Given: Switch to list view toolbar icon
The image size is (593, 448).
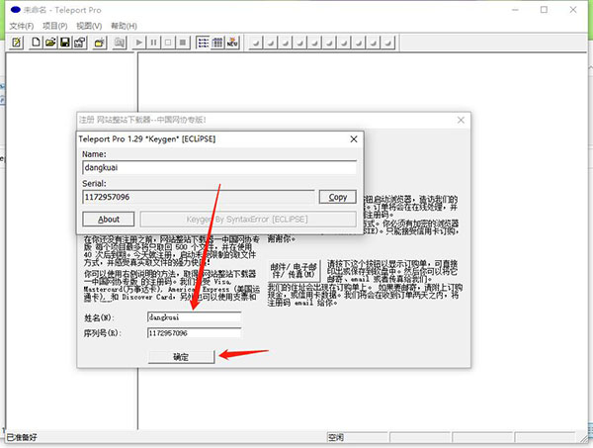Looking at the screenshot, I should pyautogui.click(x=203, y=43).
